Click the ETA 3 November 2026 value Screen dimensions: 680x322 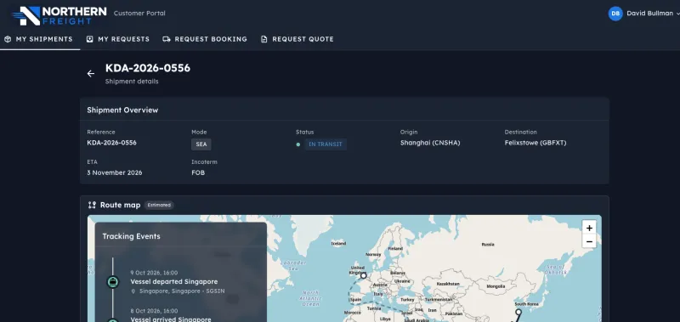click(115, 172)
